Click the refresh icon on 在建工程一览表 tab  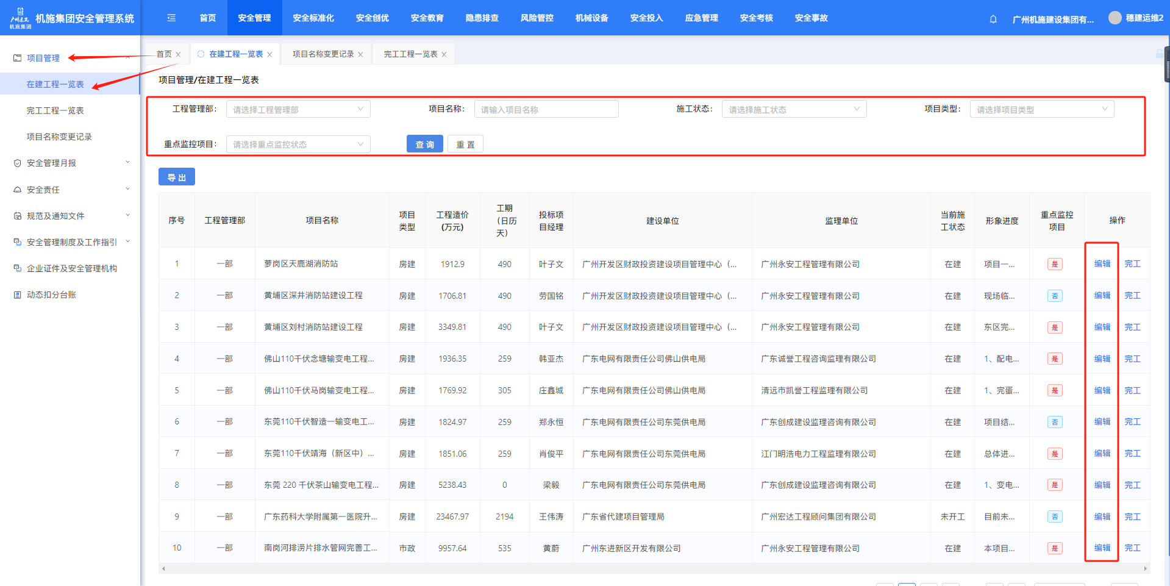point(201,54)
